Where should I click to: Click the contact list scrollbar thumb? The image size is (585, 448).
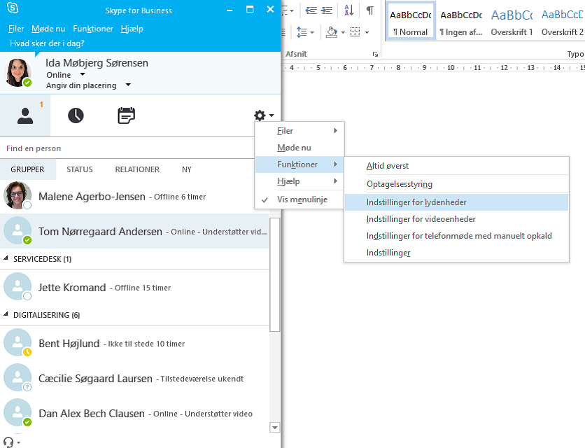pos(275,274)
